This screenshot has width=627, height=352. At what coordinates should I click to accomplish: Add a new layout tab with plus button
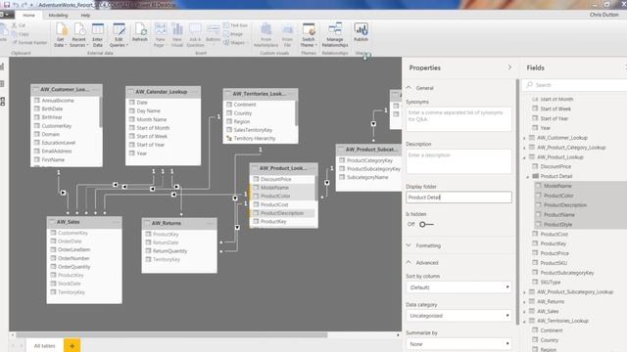(x=72, y=345)
